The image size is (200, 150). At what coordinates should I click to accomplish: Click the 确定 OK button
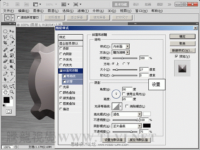click(x=182, y=36)
